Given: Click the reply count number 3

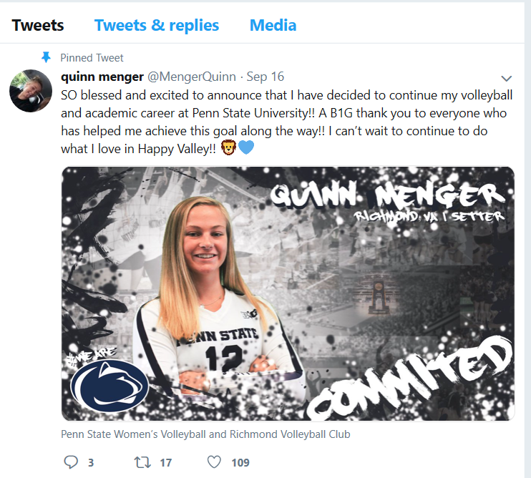Looking at the screenshot, I should click(x=91, y=463).
